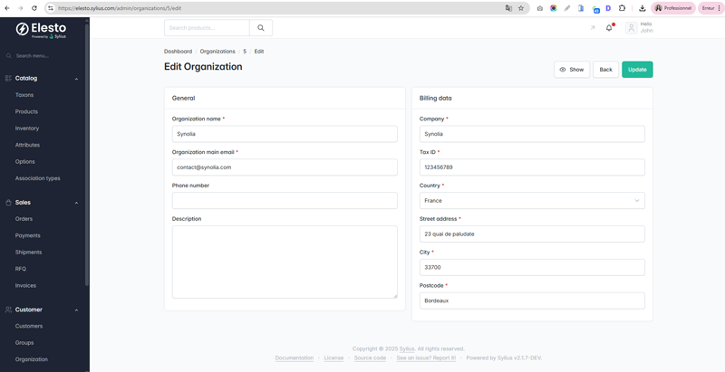Click into the Phone number field
This screenshot has width=725, height=372.
click(285, 201)
